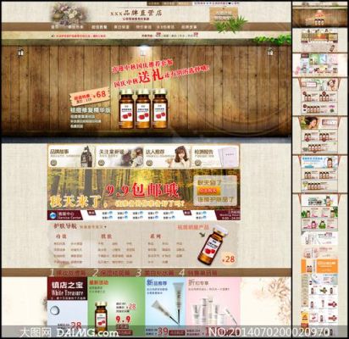Select the 系列 category heading
The height and width of the screenshot is (339, 349).
click(155, 236)
